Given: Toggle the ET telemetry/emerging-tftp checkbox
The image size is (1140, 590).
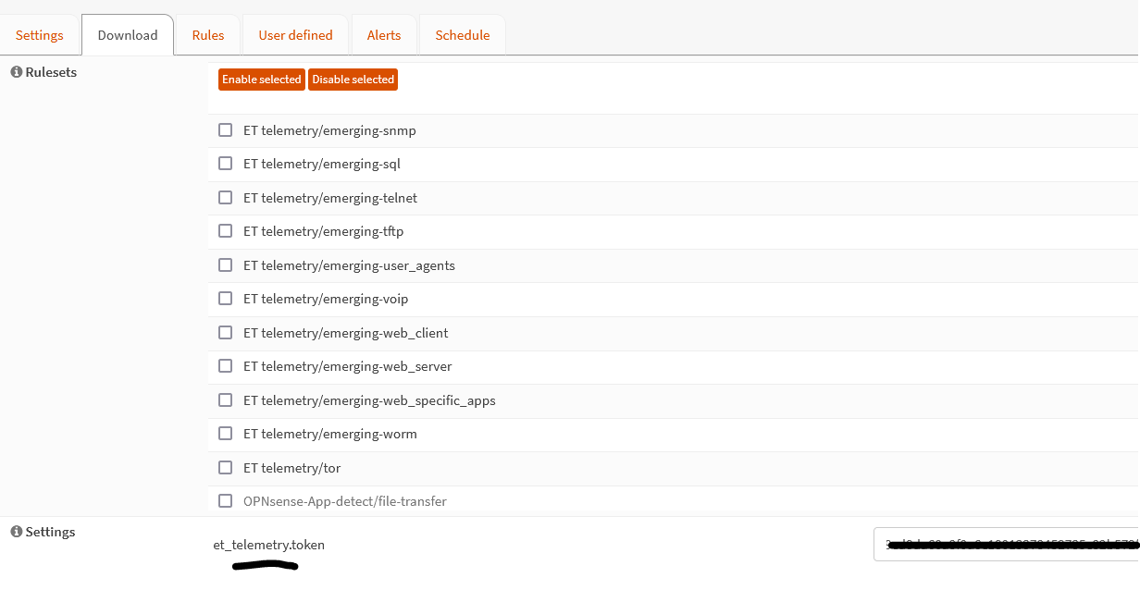Looking at the screenshot, I should tap(225, 231).
